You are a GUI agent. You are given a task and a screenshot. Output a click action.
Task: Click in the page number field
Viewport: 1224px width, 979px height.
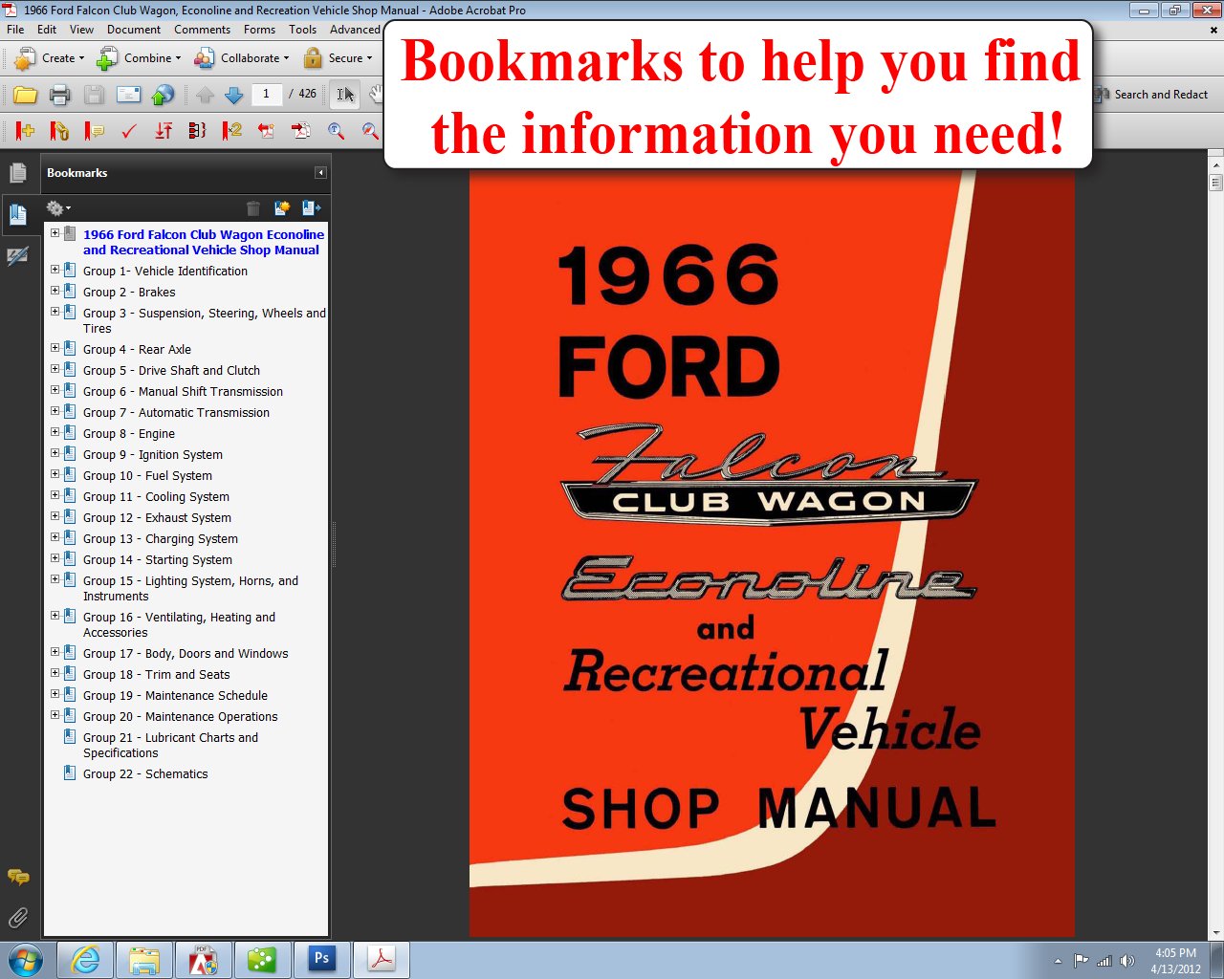pyautogui.click(x=269, y=94)
